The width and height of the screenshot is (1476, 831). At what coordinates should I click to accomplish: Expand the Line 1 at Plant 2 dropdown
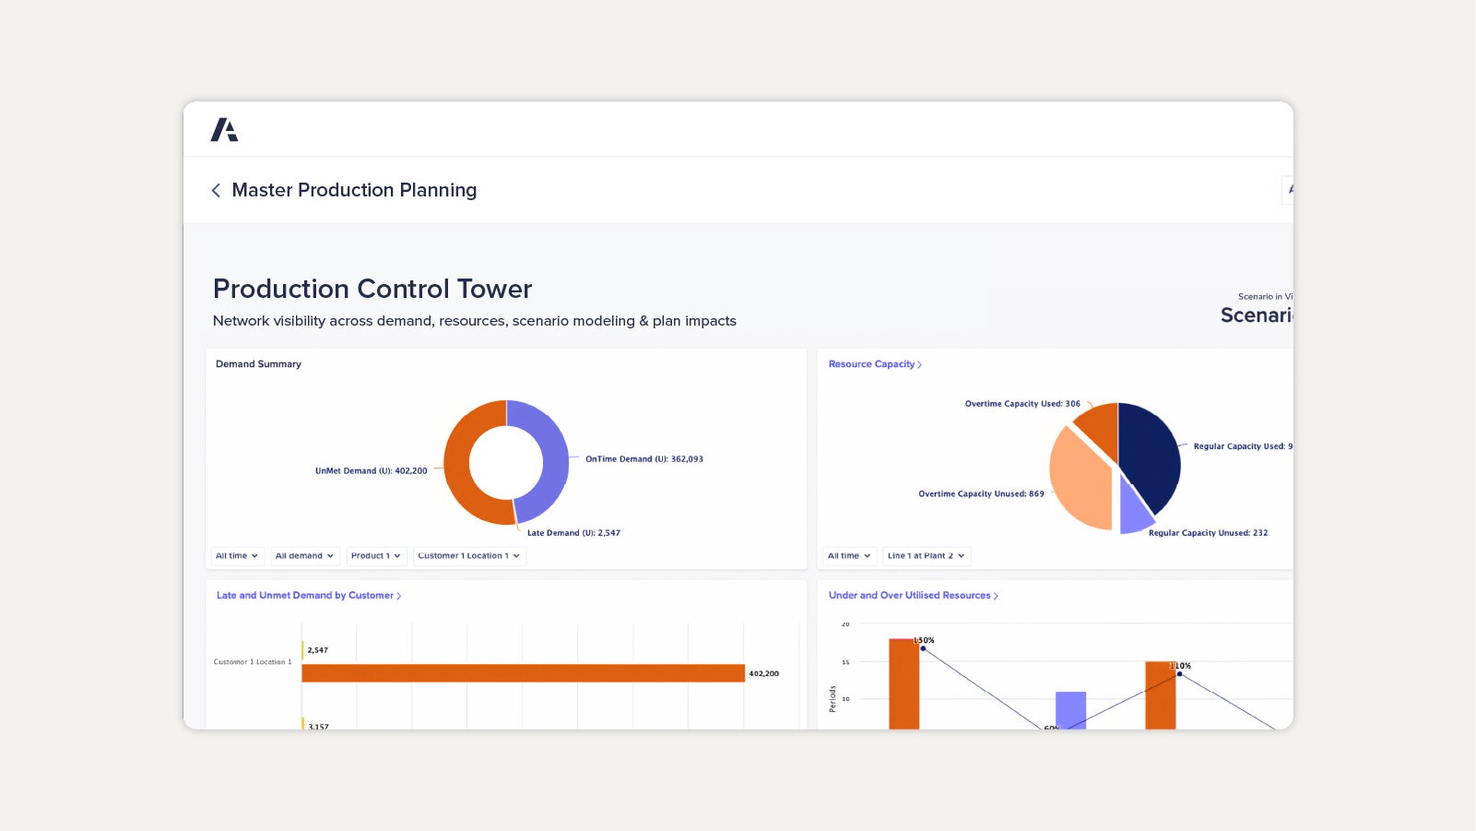tap(927, 556)
